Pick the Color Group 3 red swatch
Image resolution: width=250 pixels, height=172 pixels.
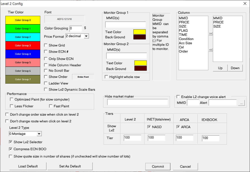pos(23,46)
